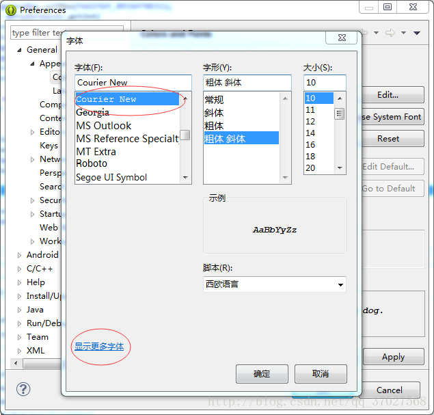Select font size 12
This screenshot has width=434, height=415.
click(x=319, y=122)
